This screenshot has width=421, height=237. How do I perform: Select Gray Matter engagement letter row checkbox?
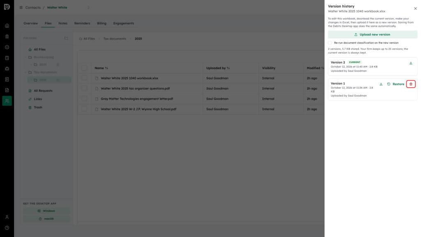(x=84, y=98)
